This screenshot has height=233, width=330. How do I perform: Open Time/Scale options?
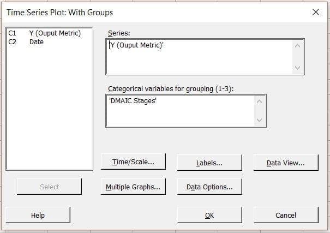pyautogui.click(x=133, y=162)
